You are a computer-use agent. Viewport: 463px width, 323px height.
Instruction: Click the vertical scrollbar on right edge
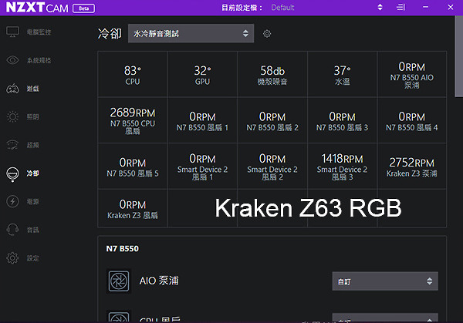[459, 56]
